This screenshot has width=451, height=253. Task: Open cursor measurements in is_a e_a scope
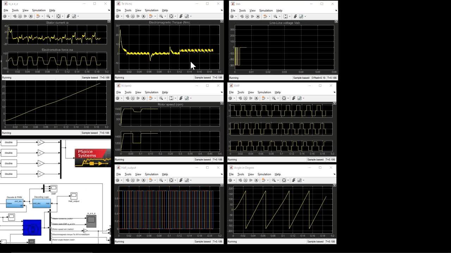click(74, 16)
